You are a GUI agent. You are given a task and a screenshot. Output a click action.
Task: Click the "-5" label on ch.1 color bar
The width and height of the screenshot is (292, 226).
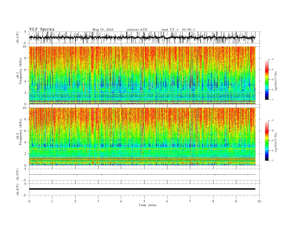272,79
